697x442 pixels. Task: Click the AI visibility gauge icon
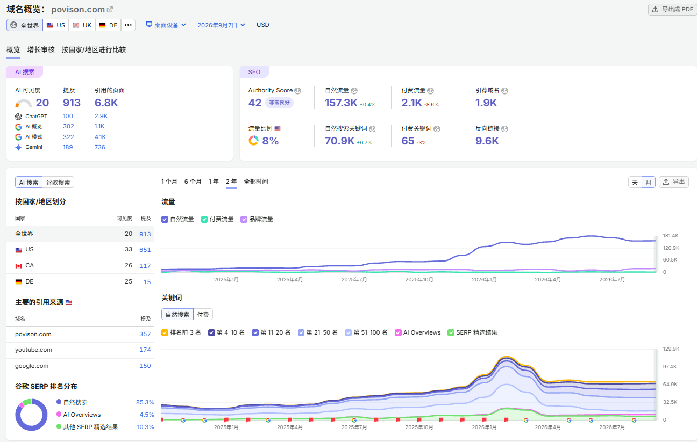[x=24, y=104]
